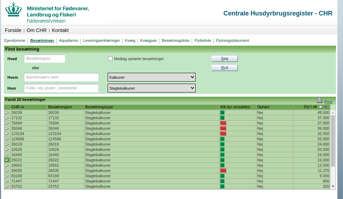The width and height of the screenshot is (343, 199).
Task: Focus the Ejers/brugers navn field
Action: (61, 77)
